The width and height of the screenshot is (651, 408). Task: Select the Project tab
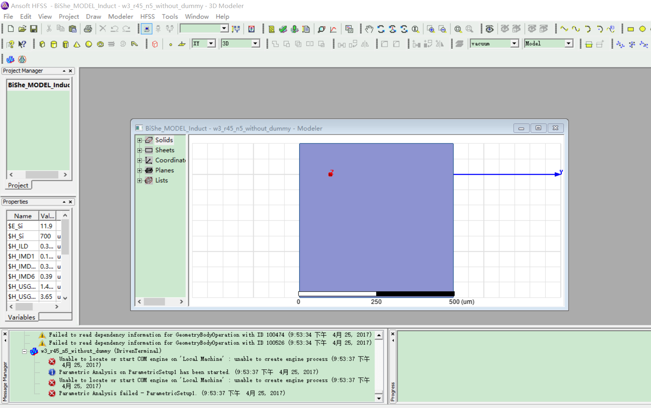pos(18,185)
